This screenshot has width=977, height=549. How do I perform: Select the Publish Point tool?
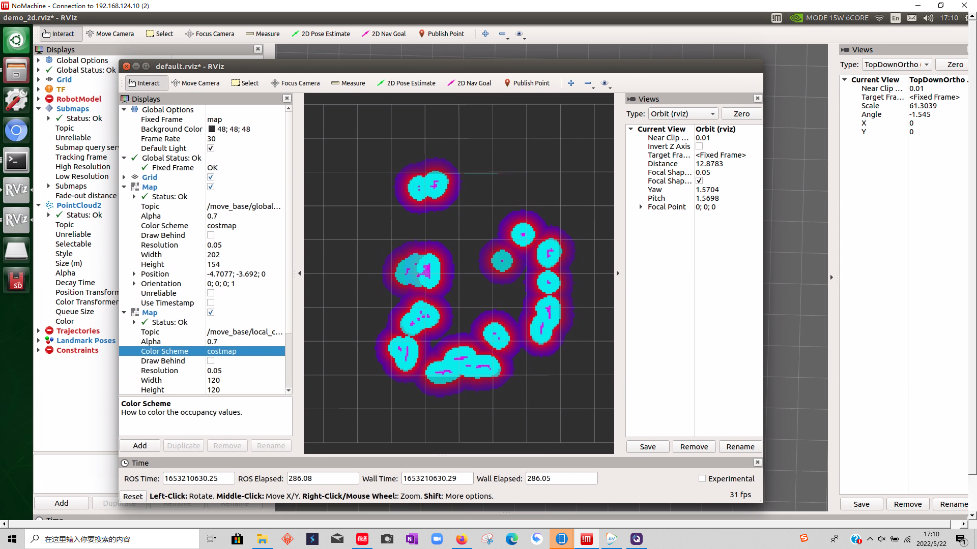click(x=527, y=83)
